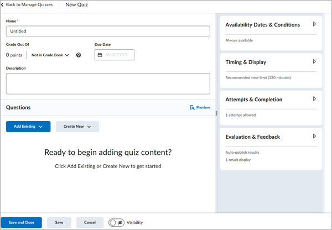This screenshot has width=332, height=230.
Task: Click Recommended time limit (120 minutes) text
Action: point(258,77)
